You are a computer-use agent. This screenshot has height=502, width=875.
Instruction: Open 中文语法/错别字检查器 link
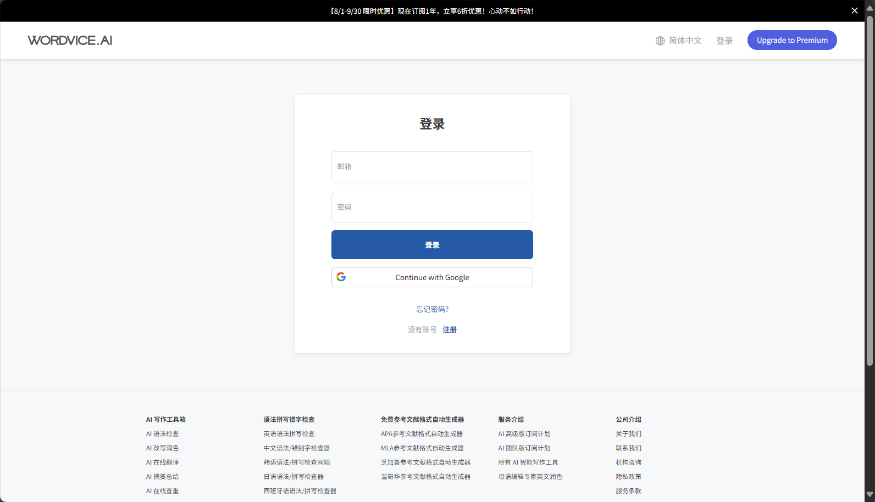click(x=297, y=448)
